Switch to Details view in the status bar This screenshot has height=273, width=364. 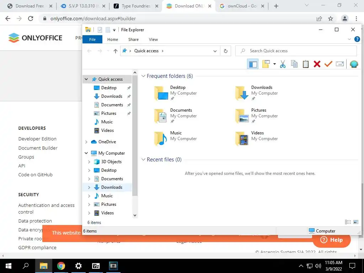[348, 222]
